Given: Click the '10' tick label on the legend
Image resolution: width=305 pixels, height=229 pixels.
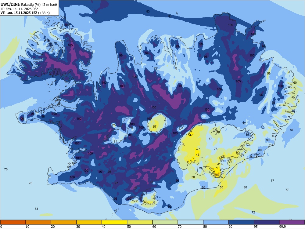Looking at the screenshot, I should (27, 227).
